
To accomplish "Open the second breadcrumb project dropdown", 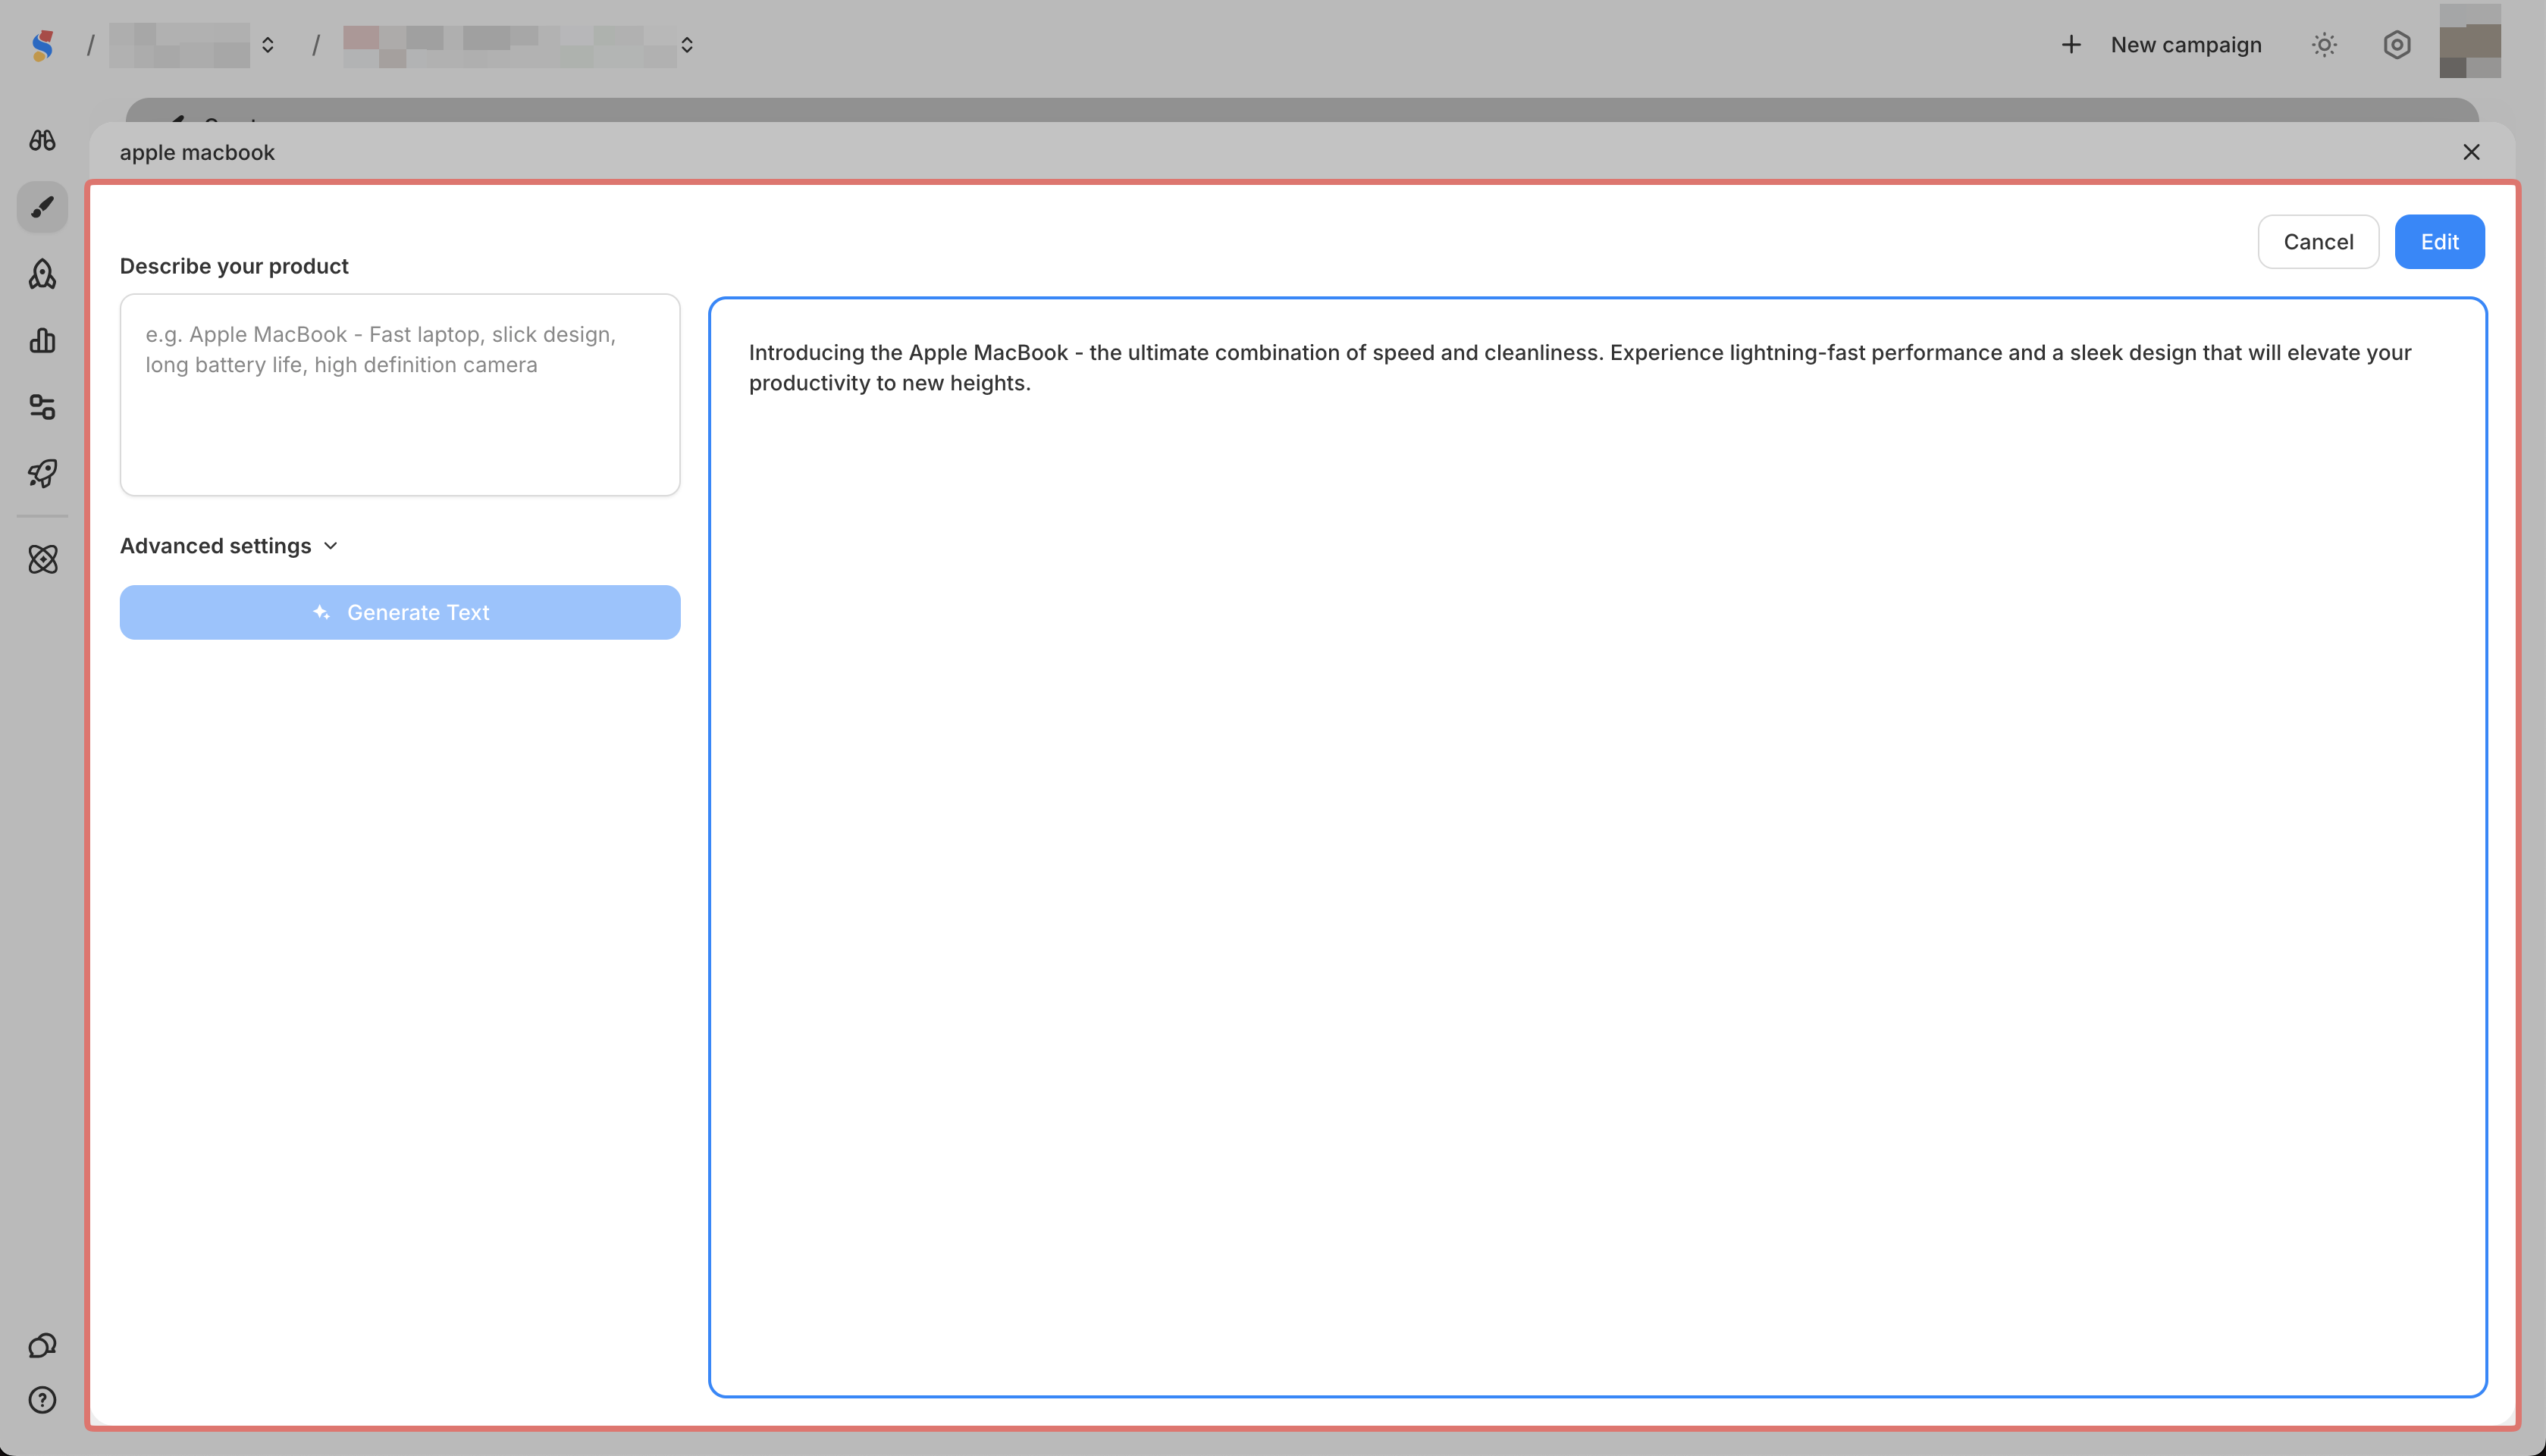I will coord(518,45).
